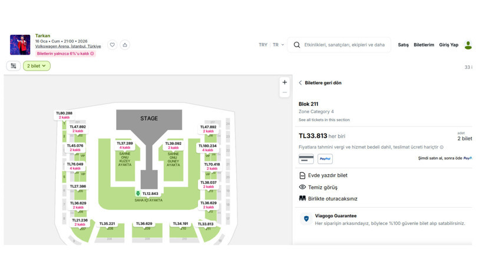This screenshot has height=272, width=483.
Task: Click the Giriş Yap login link
Action: 448,45
